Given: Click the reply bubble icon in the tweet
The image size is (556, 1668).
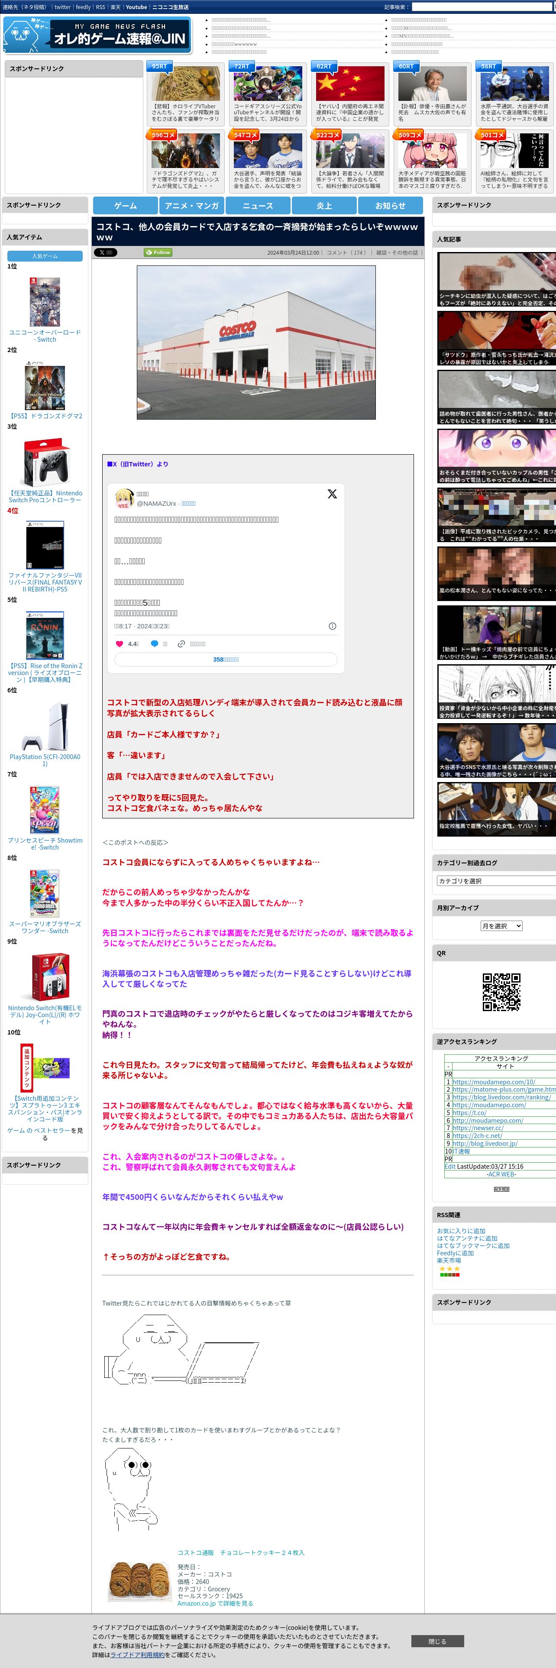Looking at the screenshot, I should (154, 643).
